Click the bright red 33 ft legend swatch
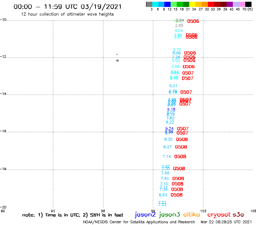The image size is (256, 225). (x=211, y=4)
